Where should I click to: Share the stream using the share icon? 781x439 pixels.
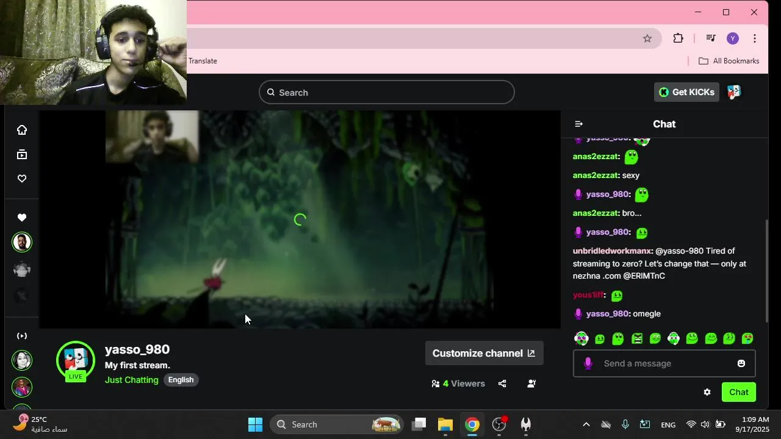coord(502,384)
